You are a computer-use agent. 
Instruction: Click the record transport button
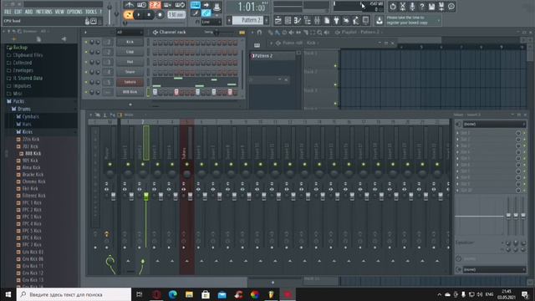pos(160,15)
